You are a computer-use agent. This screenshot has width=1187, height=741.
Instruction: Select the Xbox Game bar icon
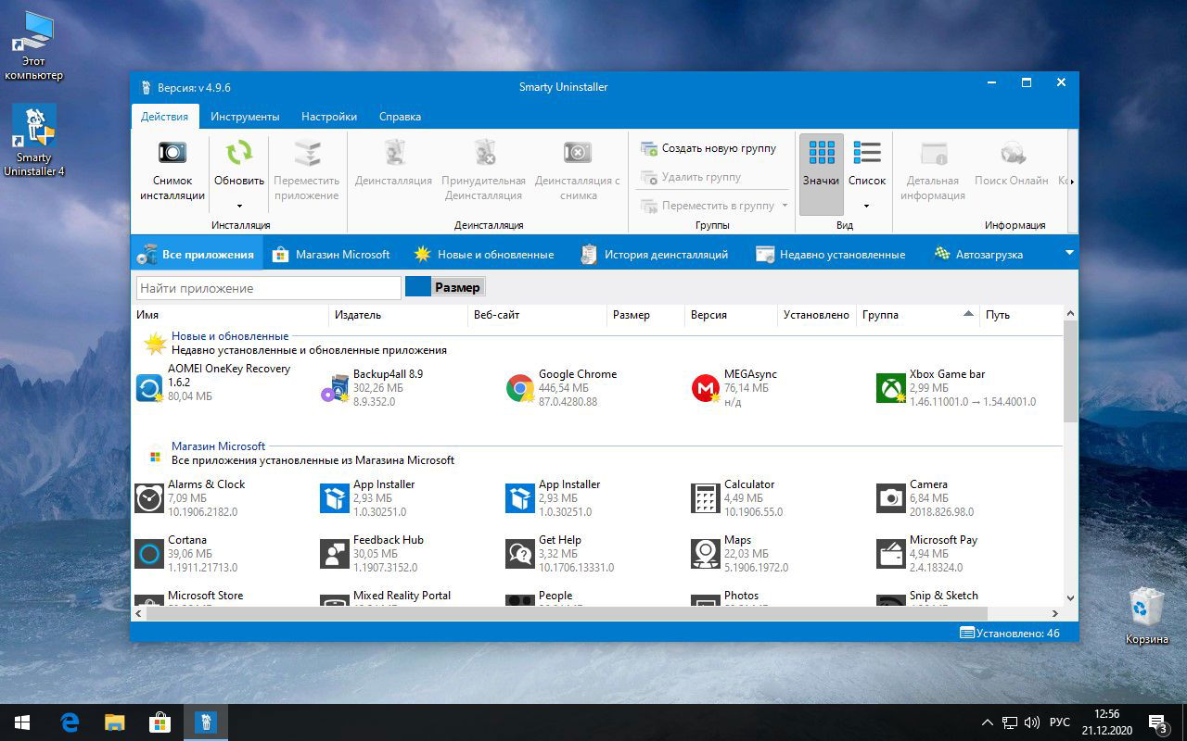891,387
